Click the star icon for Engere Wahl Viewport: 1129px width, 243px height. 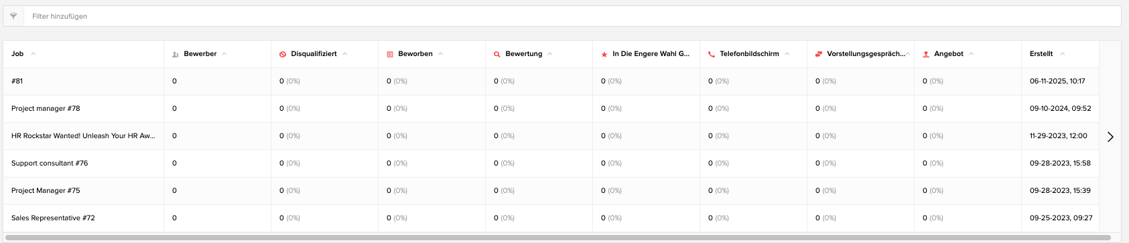(604, 54)
